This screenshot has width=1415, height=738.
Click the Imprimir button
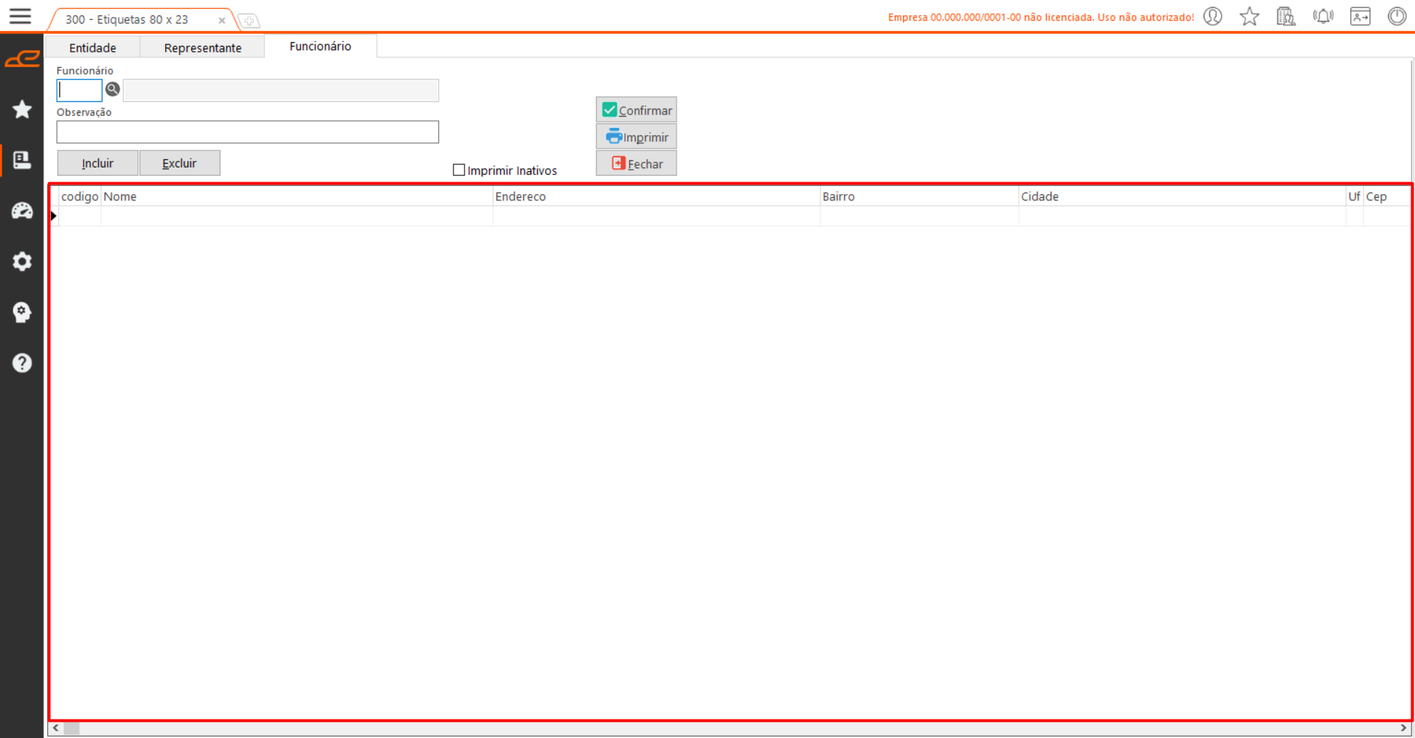coord(636,137)
